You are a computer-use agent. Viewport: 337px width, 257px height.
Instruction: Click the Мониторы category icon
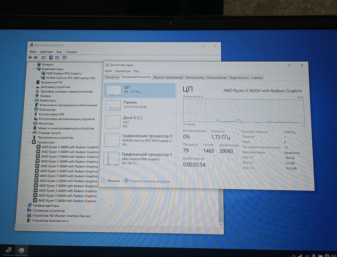(35, 123)
